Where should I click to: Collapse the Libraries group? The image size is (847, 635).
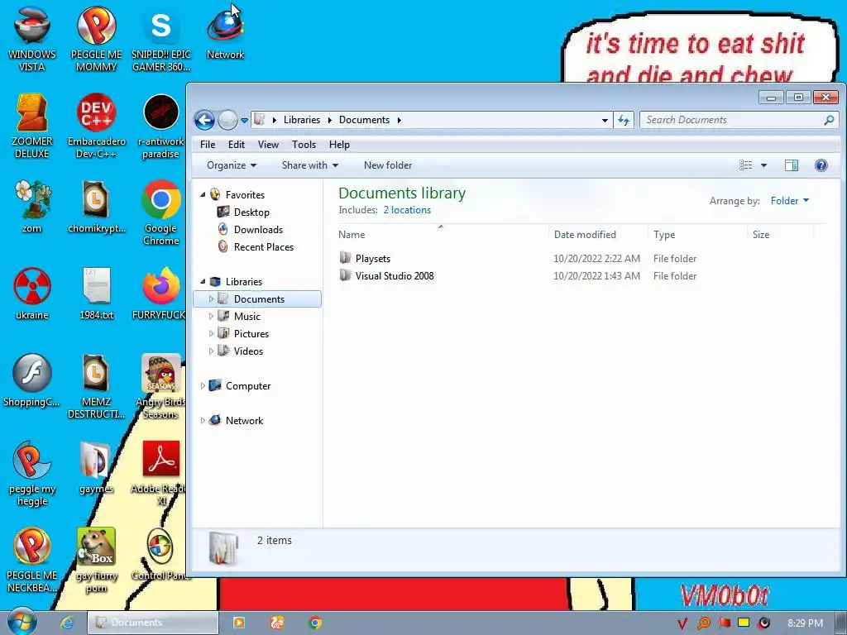[x=203, y=281]
